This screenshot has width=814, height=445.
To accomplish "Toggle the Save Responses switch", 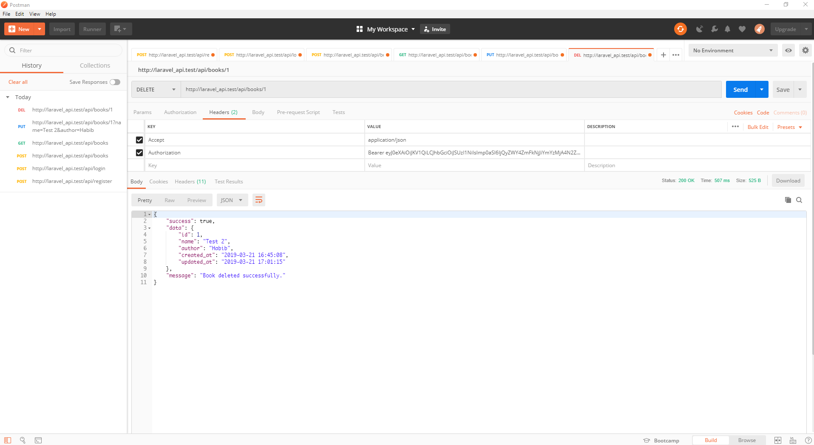I will (115, 82).
